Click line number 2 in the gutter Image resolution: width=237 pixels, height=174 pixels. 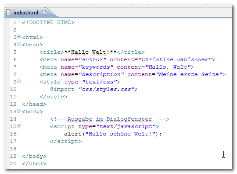[x=14, y=30]
